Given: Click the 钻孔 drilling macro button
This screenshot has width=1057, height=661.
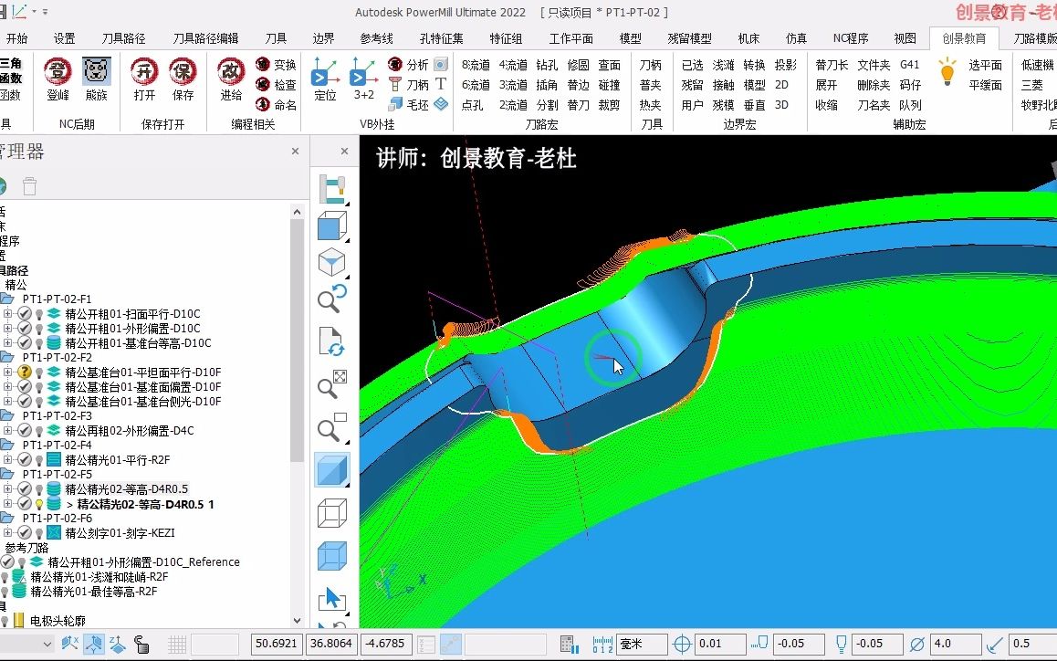Looking at the screenshot, I should coord(547,65).
